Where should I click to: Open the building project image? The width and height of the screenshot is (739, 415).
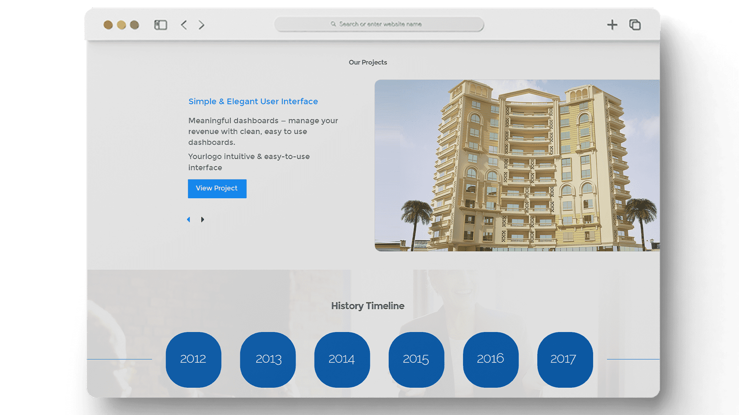(x=517, y=165)
